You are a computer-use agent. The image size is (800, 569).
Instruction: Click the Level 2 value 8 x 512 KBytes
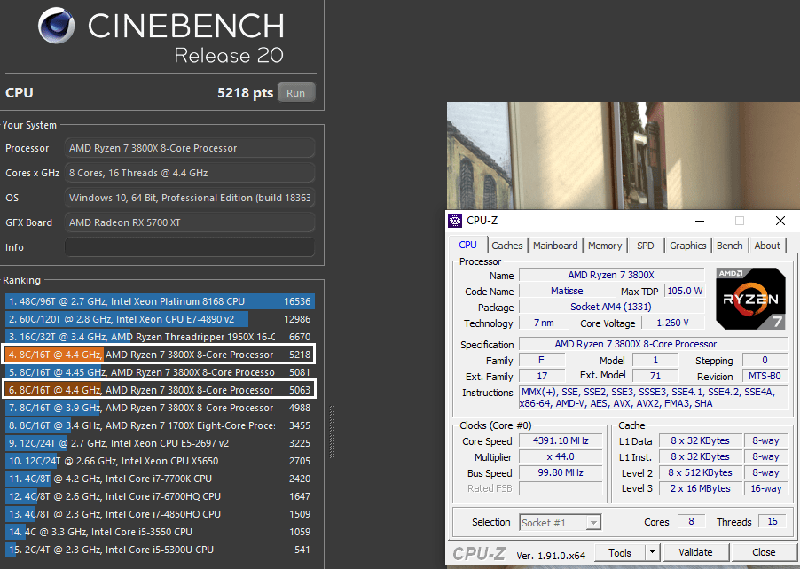pyautogui.click(x=700, y=472)
